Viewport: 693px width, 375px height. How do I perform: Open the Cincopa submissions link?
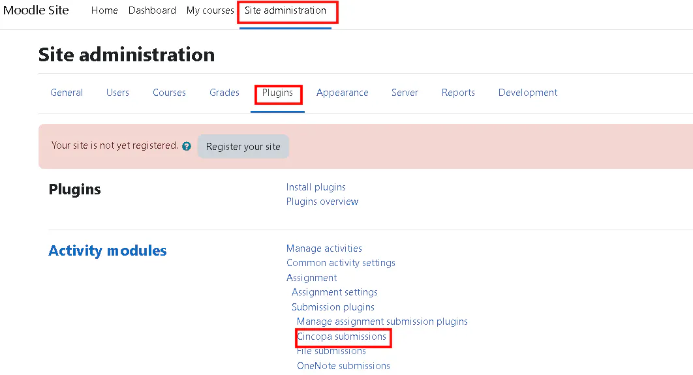point(342,337)
